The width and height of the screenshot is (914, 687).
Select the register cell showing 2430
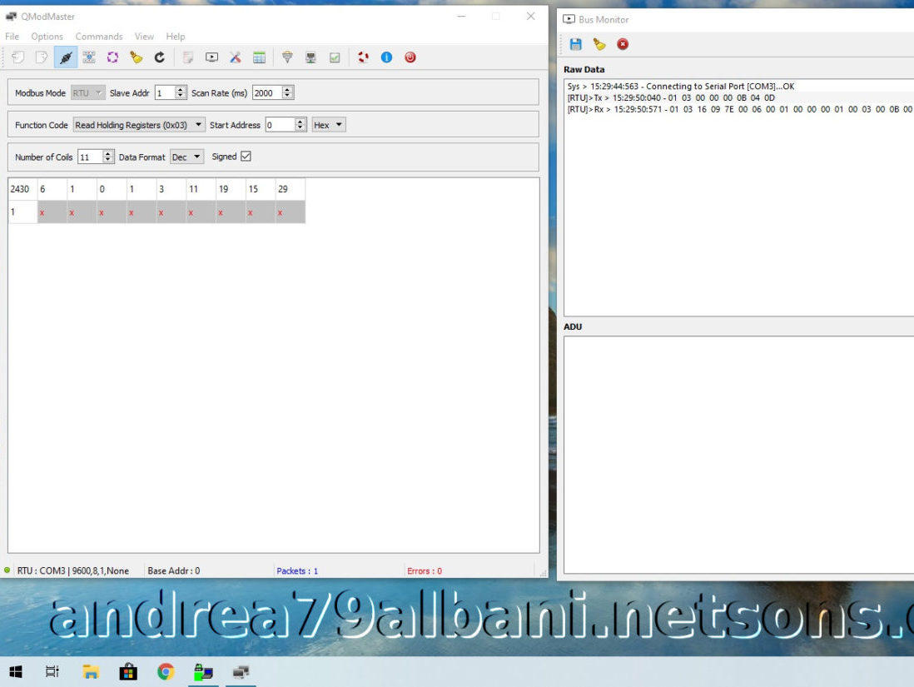tap(22, 189)
